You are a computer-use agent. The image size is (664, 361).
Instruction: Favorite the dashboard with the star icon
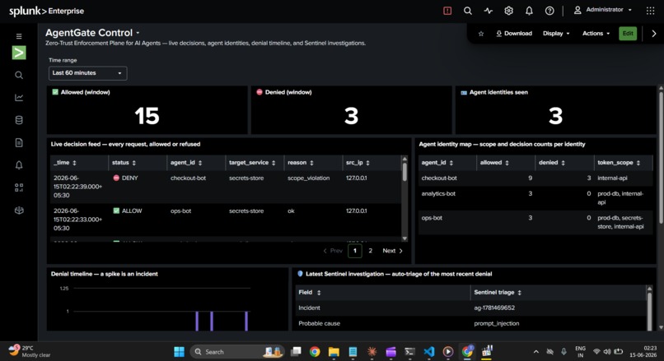(x=481, y=34)
